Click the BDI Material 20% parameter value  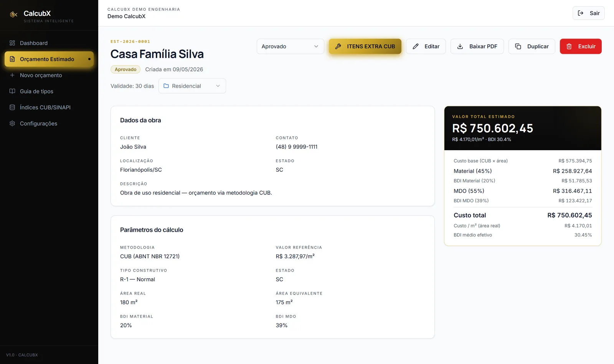[x=126, y=325]
